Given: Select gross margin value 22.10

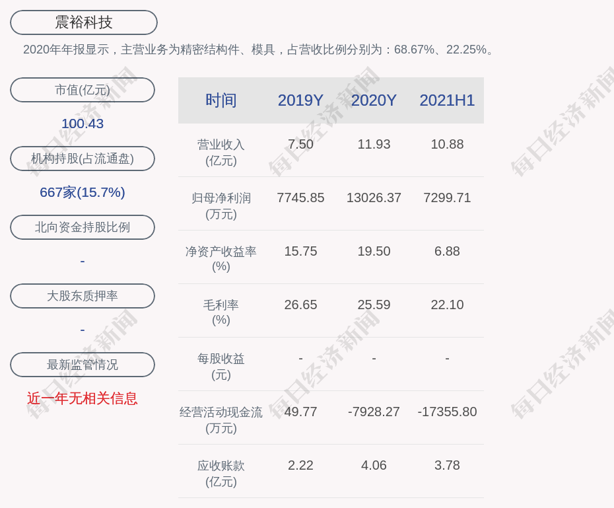Looking at the screenshot, I should [447, 305].
